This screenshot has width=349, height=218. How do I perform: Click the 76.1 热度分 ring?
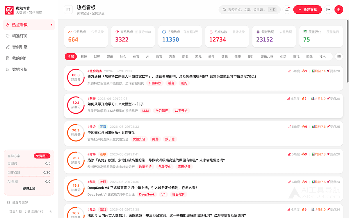[x=76, y=187]
